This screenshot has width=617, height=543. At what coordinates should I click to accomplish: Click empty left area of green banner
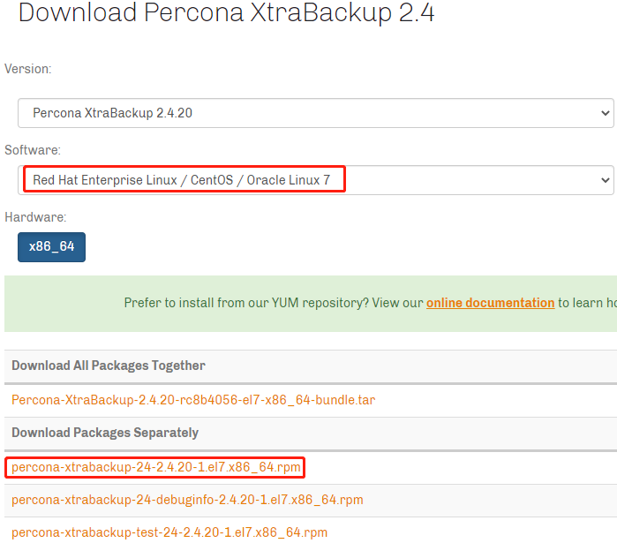click(63, 304)
